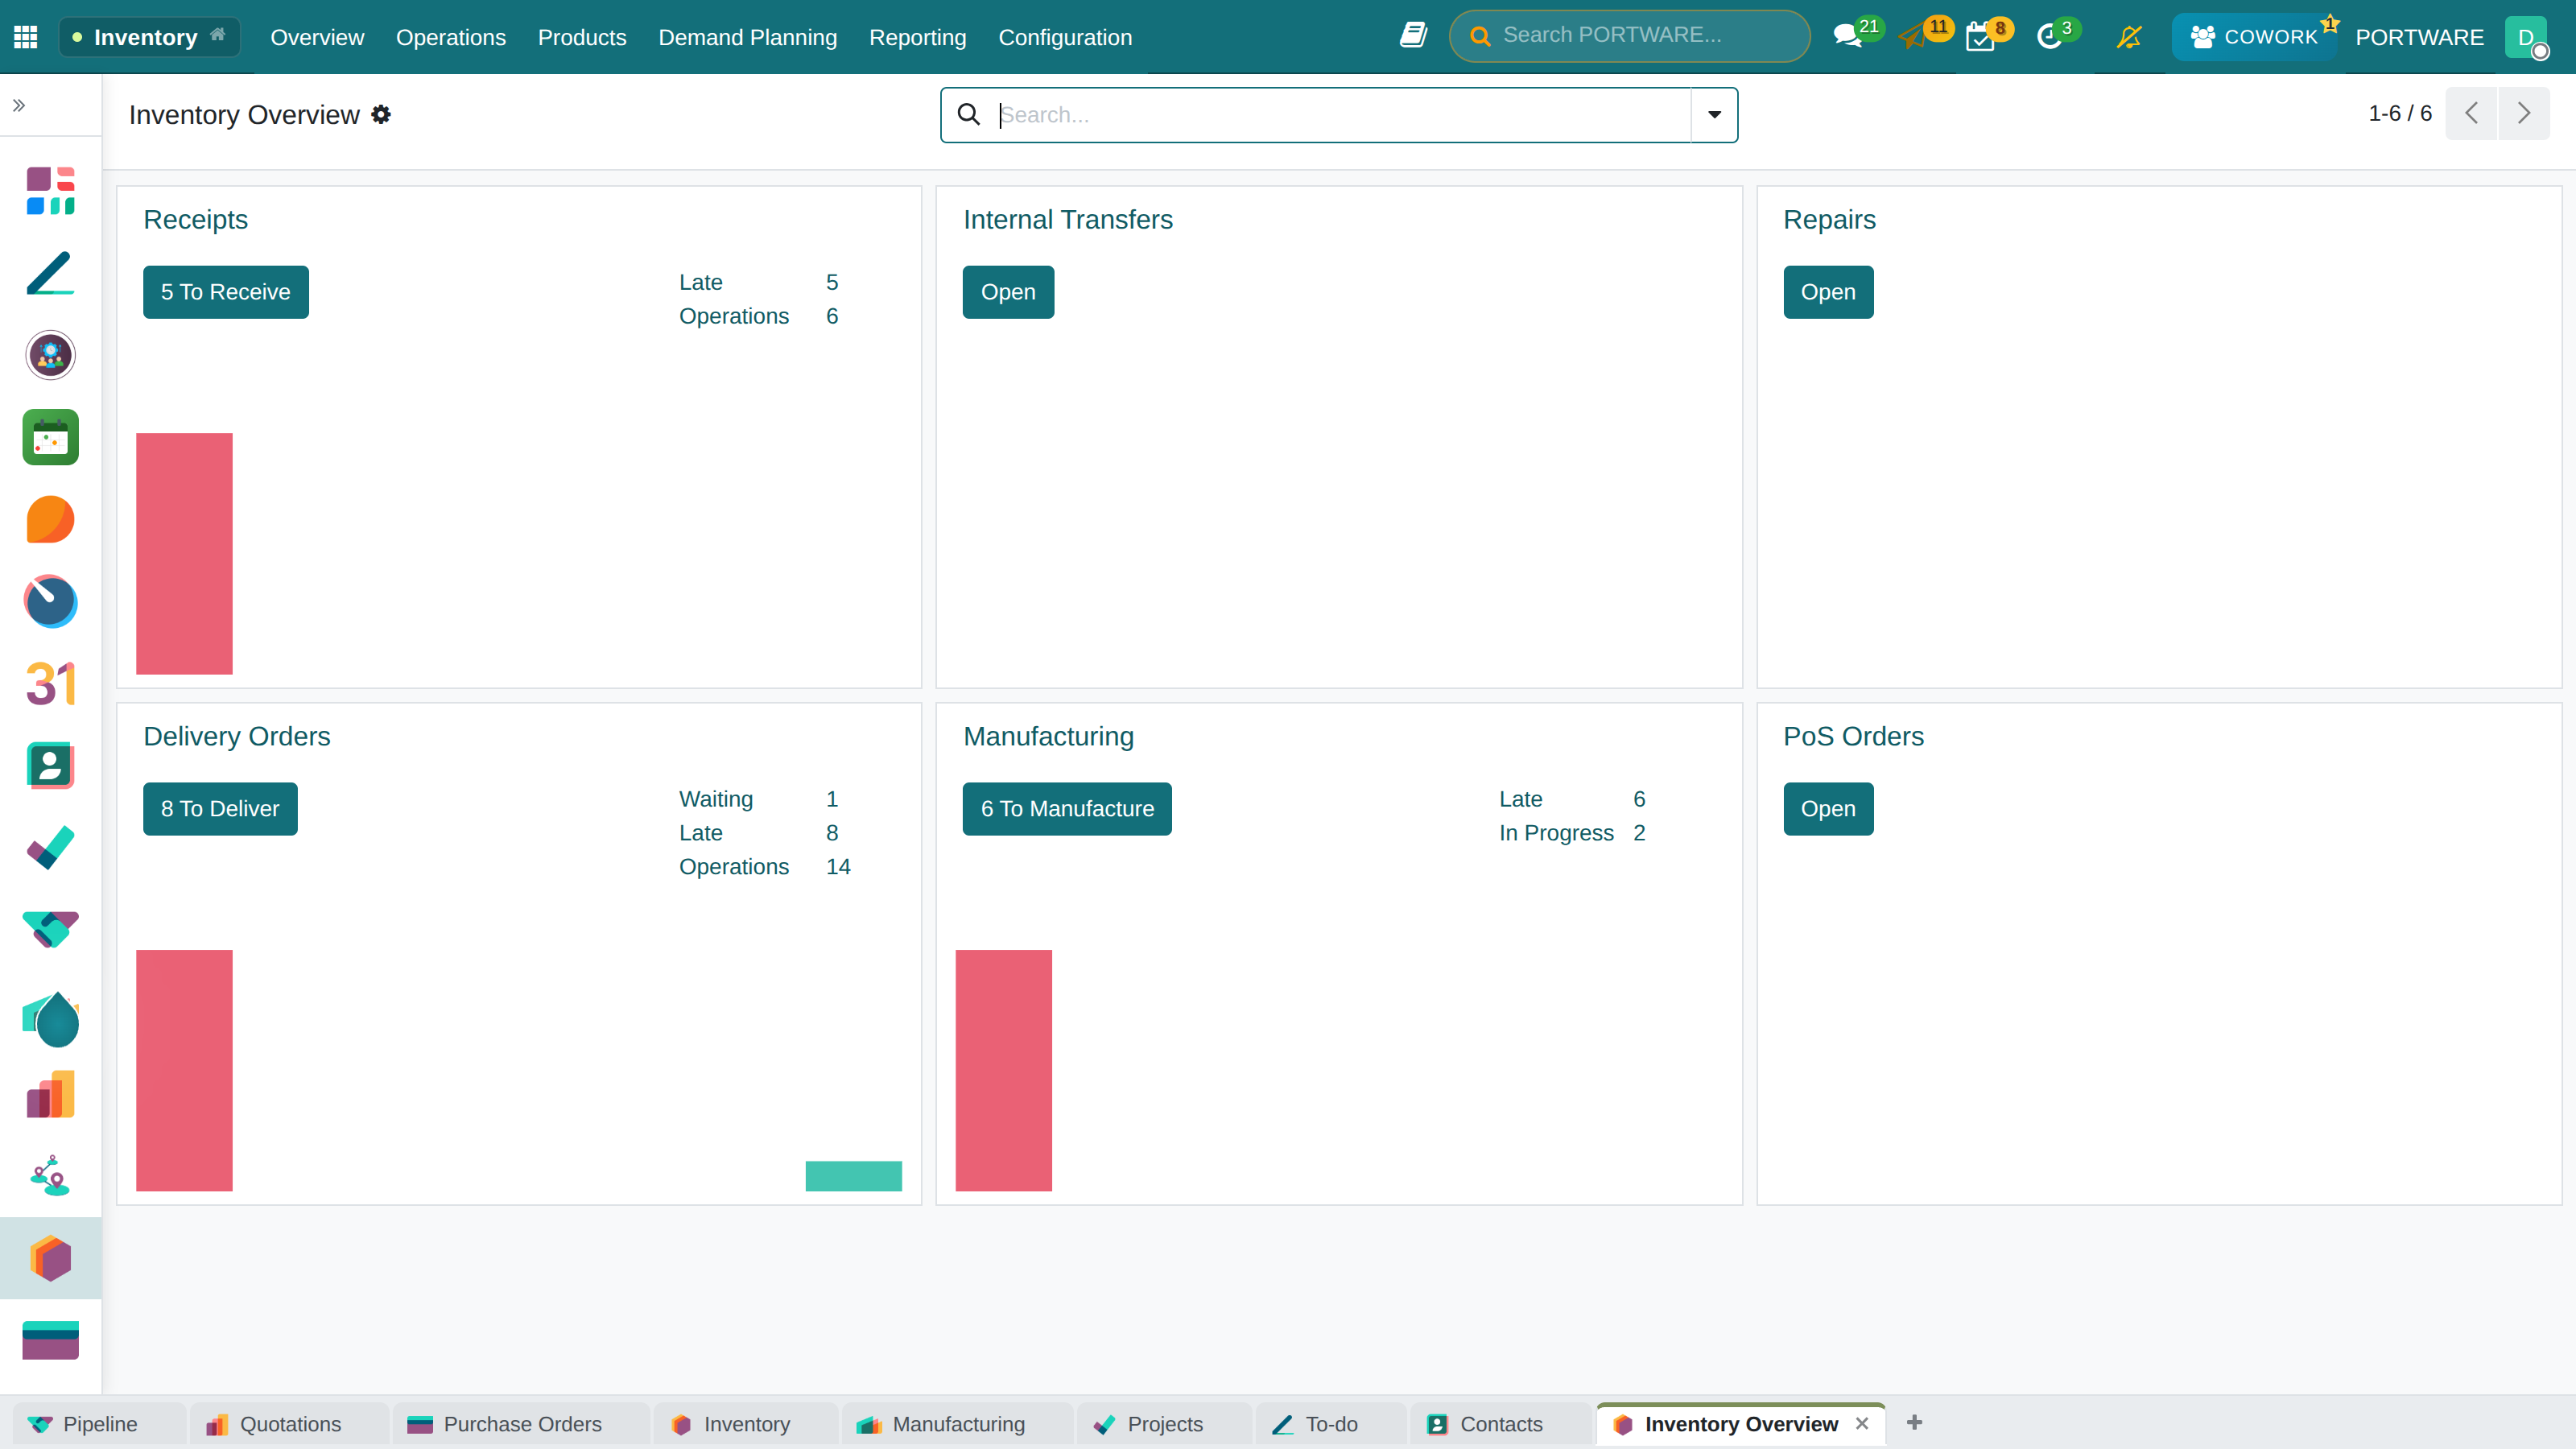Open the Reporting menu
The height and width of the screenshot is (1449, 2576).
[917, 37]
